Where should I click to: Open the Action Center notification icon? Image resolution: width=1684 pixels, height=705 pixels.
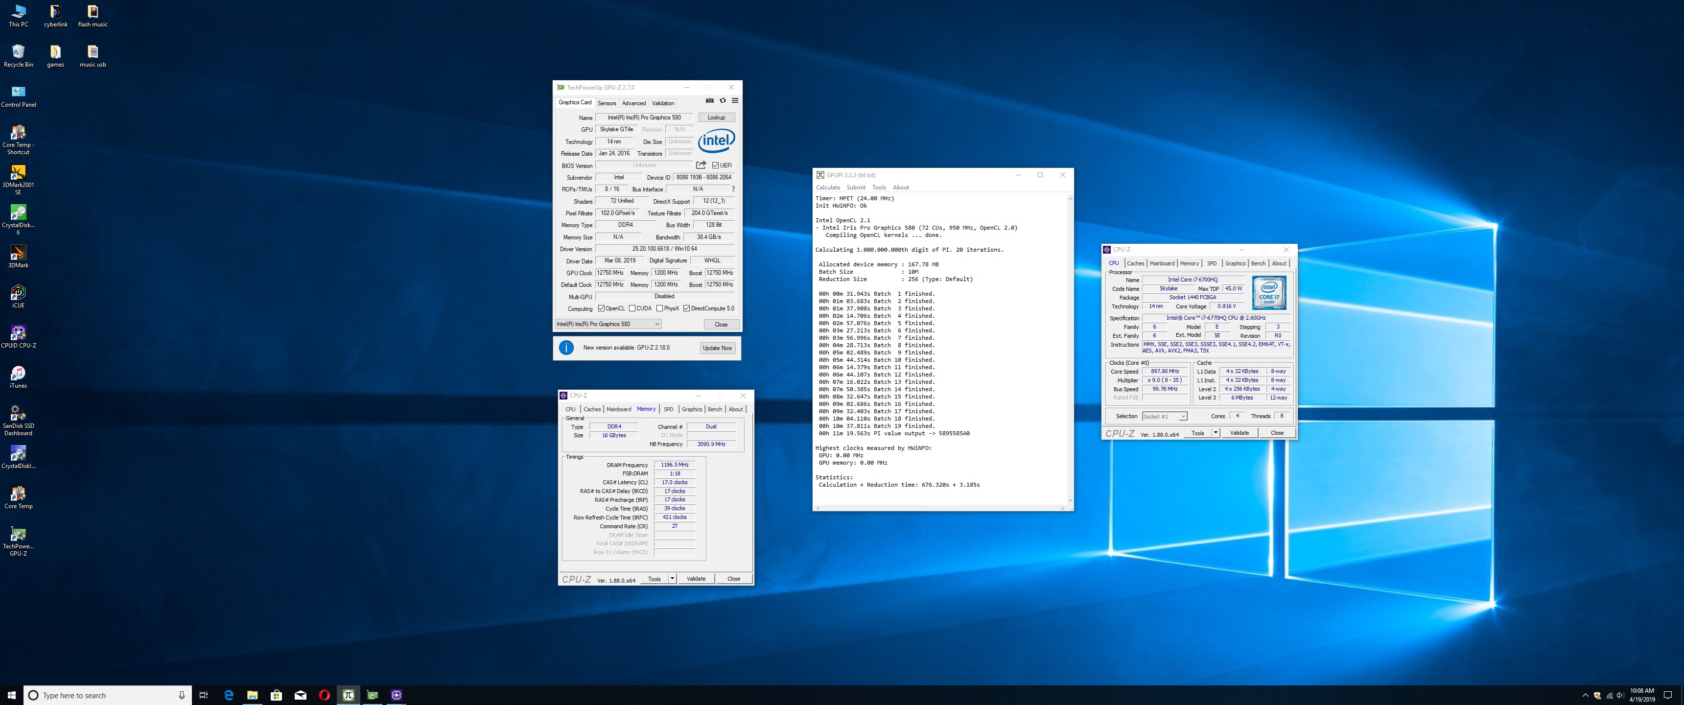tap(1668, 695)
